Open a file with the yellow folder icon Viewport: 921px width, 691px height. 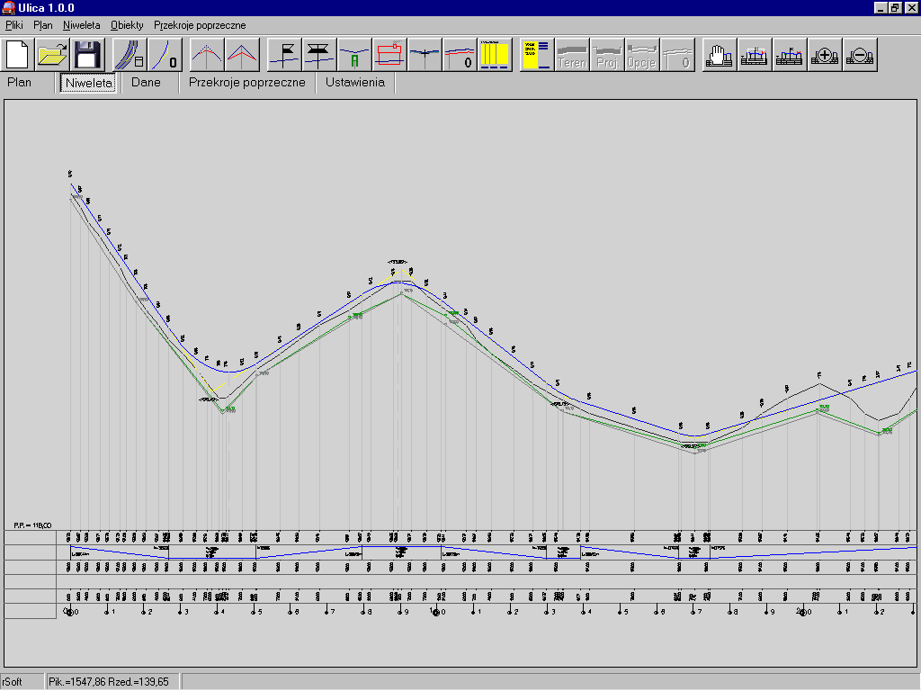(x=53, y=55)
